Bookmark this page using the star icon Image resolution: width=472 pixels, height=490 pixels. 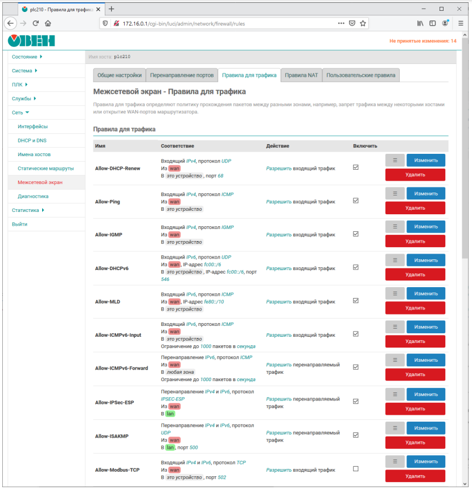point(363,23)
